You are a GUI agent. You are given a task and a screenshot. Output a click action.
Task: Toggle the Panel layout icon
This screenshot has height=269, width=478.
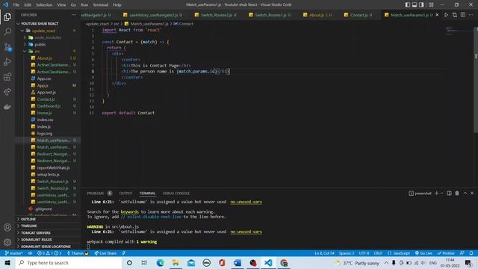(415, 4)
